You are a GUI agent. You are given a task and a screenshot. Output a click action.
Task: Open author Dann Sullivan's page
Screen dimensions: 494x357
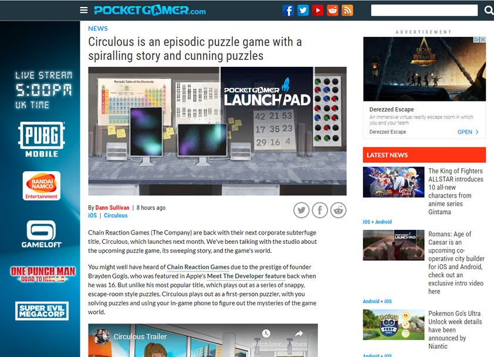coord(112,208)
